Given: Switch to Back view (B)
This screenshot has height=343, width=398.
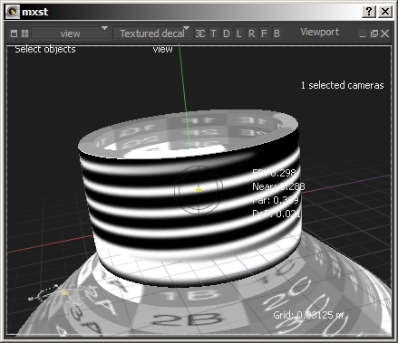Looking at the screenshot, I should [x=277, y=33].
